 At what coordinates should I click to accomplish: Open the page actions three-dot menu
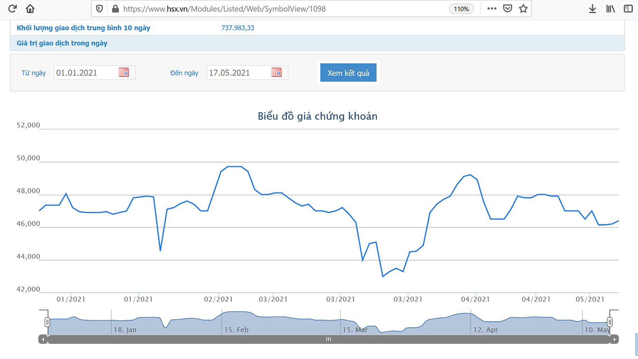tap(492, 8)
